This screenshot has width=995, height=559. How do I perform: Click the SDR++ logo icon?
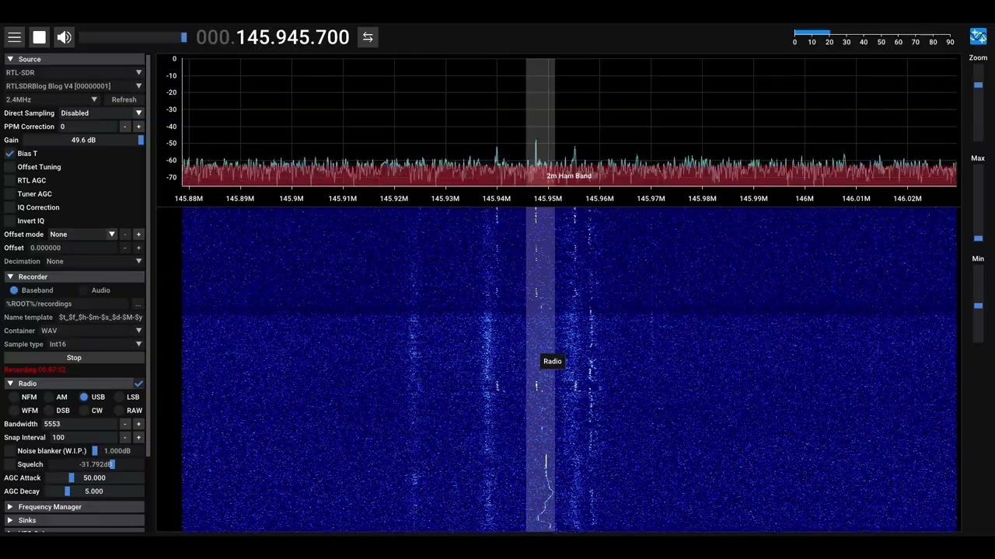[978, 36]
